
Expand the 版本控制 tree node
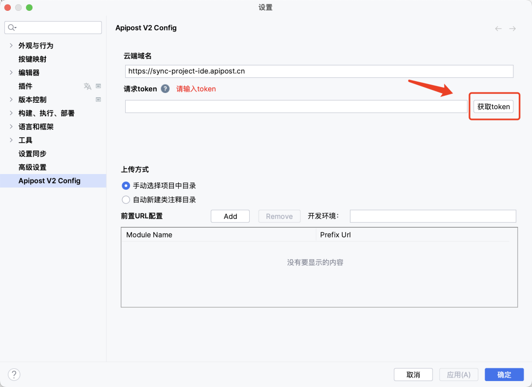(x=11, y=99)
